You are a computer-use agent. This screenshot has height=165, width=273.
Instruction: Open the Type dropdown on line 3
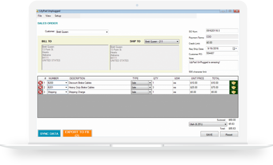(150, 92)
